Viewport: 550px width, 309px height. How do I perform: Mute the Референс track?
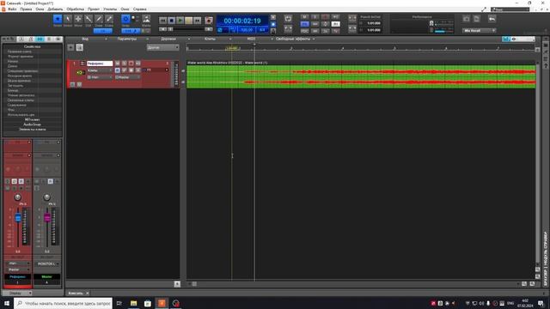pos(118,64)
